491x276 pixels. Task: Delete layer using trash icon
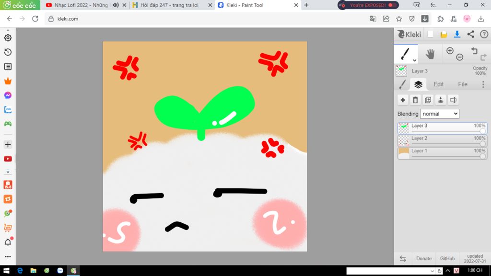tap(416, 100)
